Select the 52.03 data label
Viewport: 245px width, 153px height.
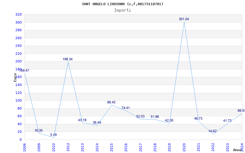pos(140,117)
